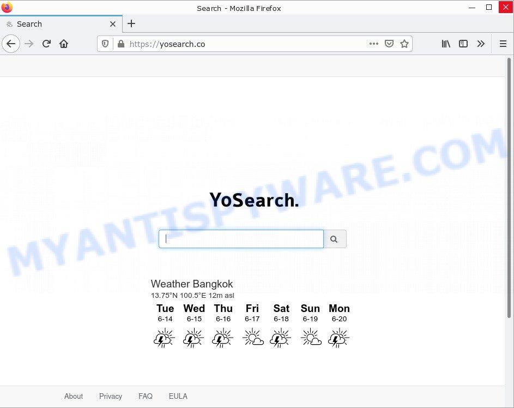
Task: Reload the current page
Action: tap(46, 44)
